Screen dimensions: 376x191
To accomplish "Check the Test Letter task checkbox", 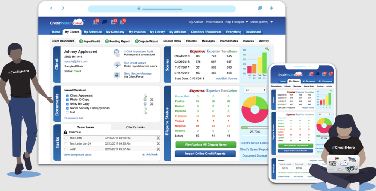I will click(66, 138).
